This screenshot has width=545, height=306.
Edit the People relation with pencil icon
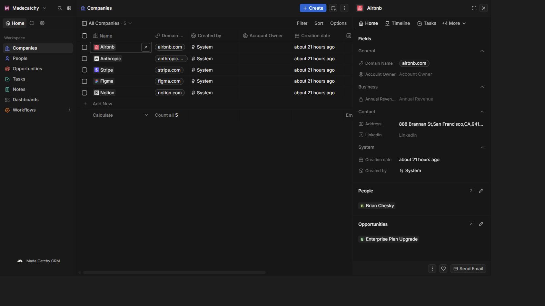tap(481, 191)
